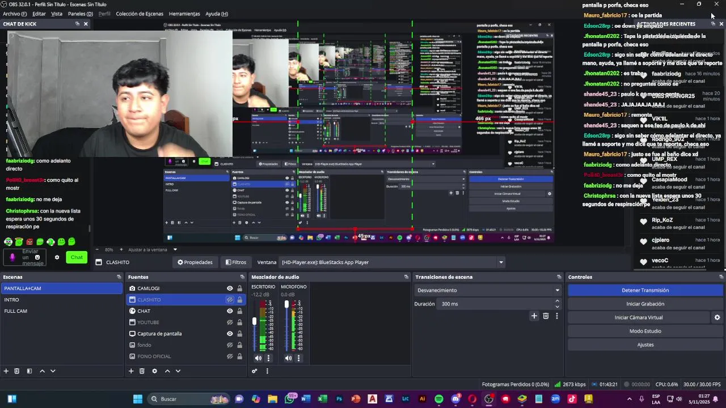Viewport: 726px width, 408px height.
Task: Select the FULL CAM scene
Action: click(61, 311)
